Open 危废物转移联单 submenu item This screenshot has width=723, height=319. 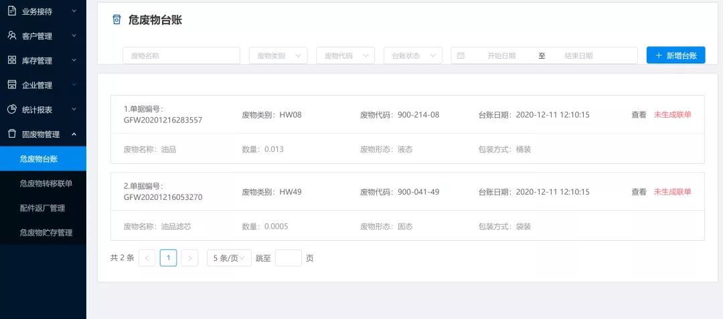tap(43, 183)
